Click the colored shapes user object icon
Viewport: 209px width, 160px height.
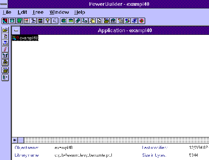[x=128, y=21]
